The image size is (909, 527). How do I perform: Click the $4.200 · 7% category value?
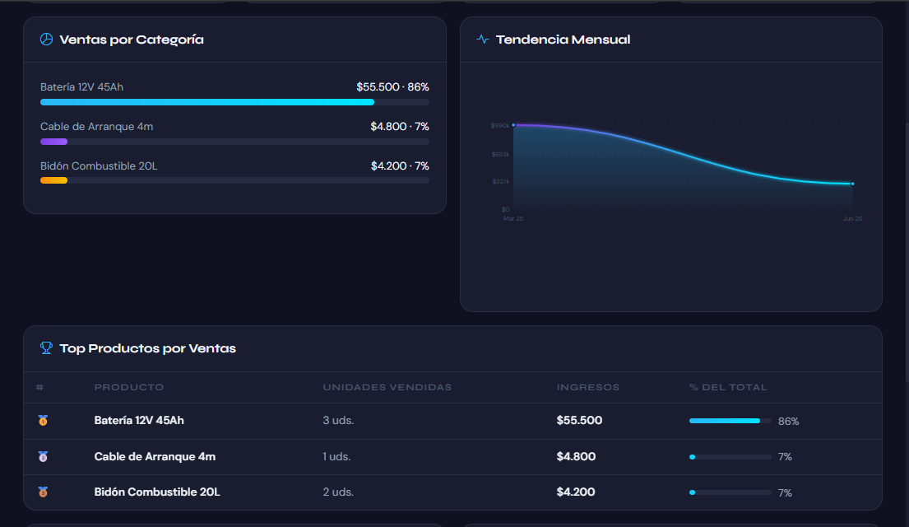tap(400, 166)
